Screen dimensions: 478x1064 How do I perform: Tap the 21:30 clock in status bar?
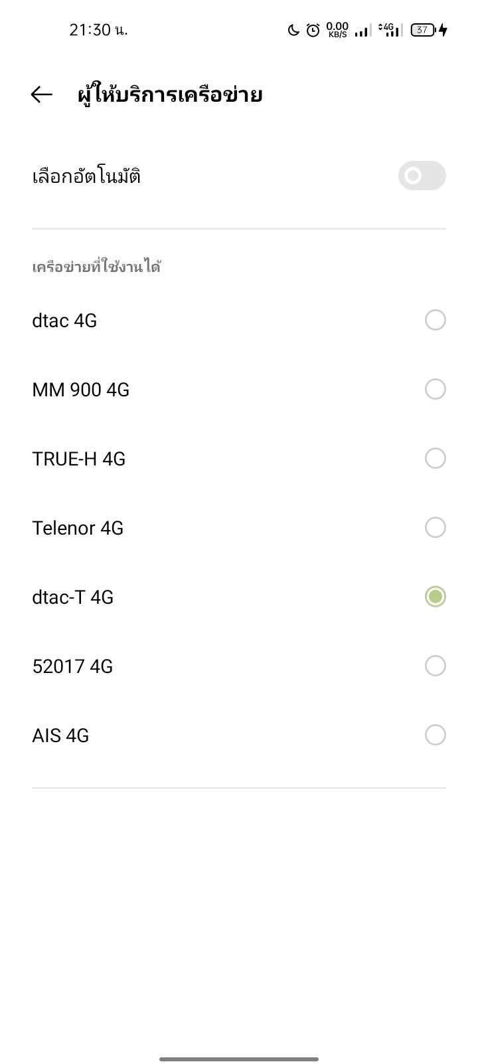click(x=98, y=30)
